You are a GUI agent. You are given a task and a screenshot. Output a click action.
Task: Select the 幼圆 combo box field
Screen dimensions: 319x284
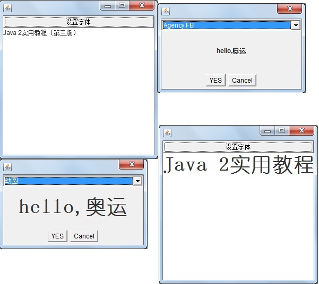point(69,181)
